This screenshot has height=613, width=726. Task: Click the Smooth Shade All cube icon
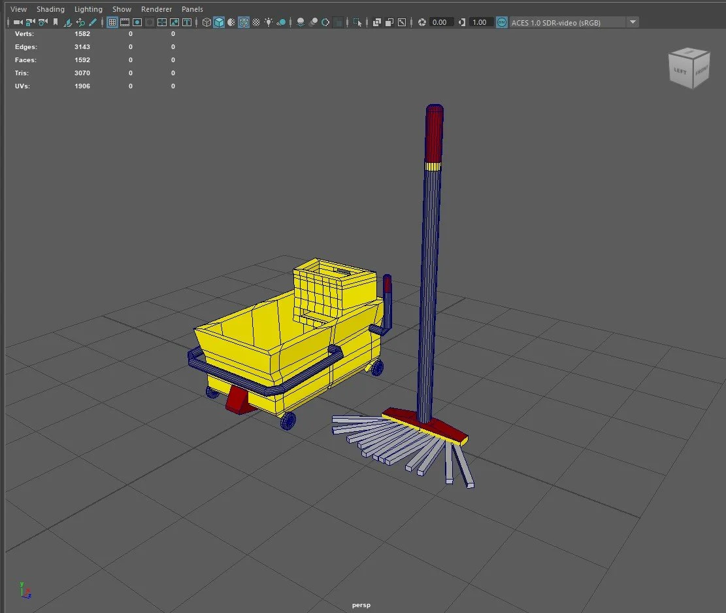coord(219,22)
